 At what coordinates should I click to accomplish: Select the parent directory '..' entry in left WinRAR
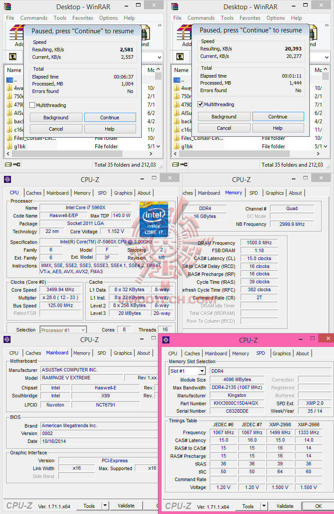(11, 80)
